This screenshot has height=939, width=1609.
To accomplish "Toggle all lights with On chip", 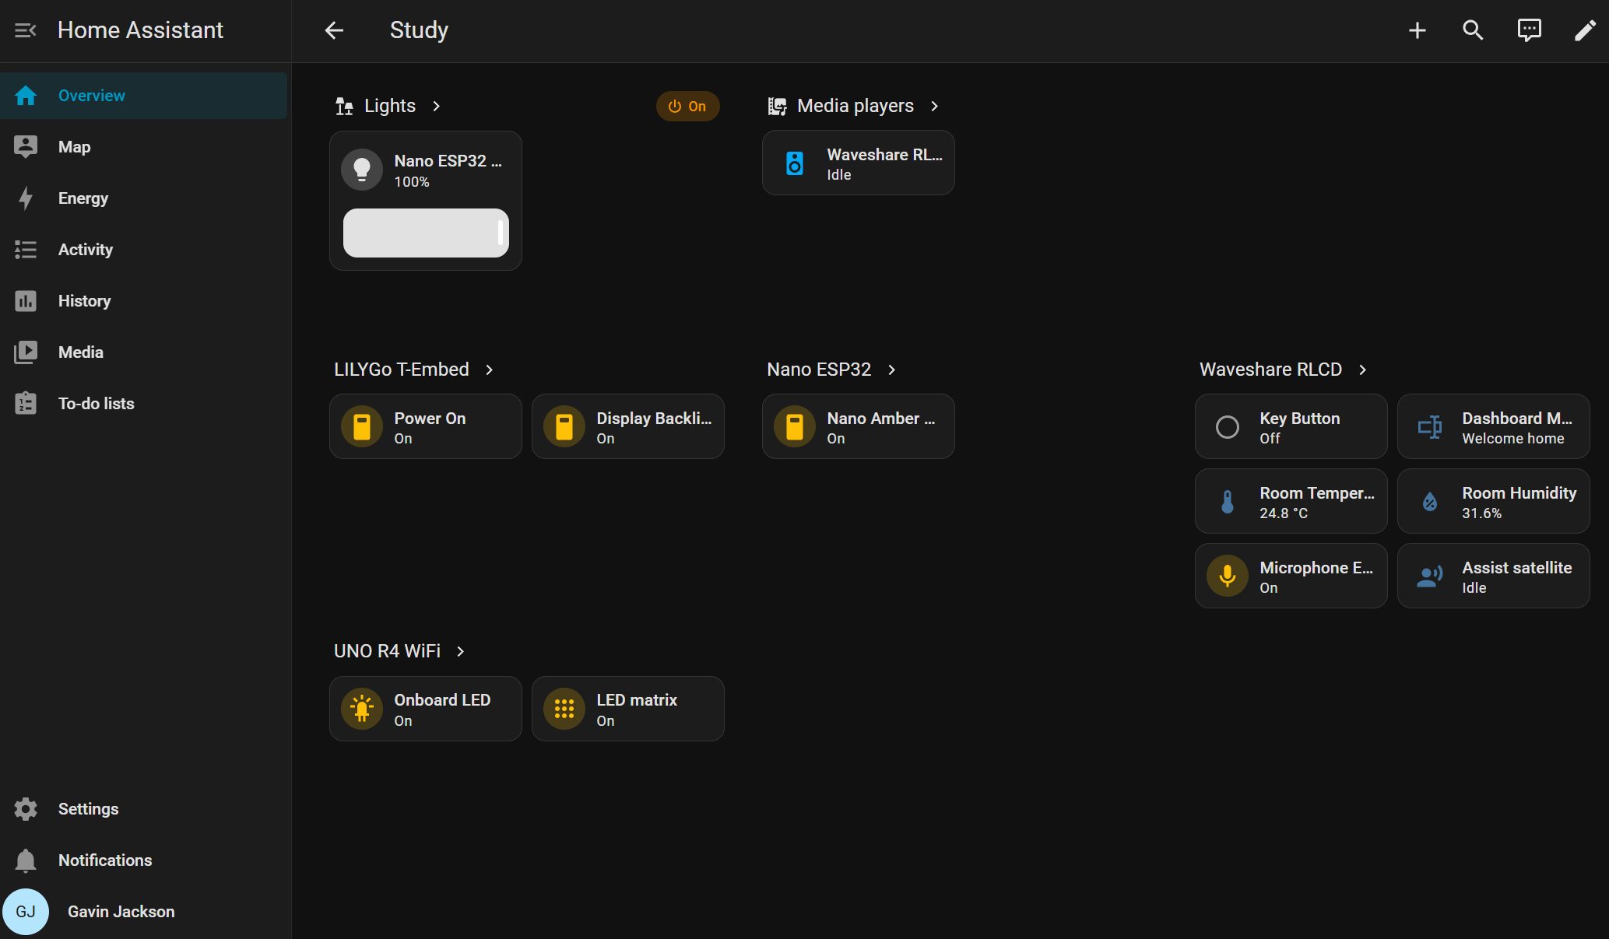I will pos(687,106).
